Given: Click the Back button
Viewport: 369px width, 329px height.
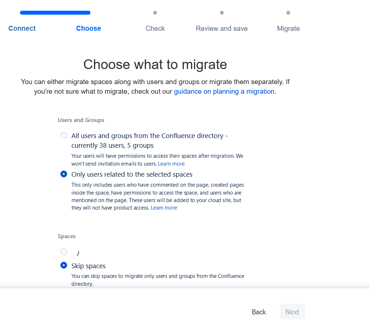Looking at the screenshot, I should coord(259,312).
